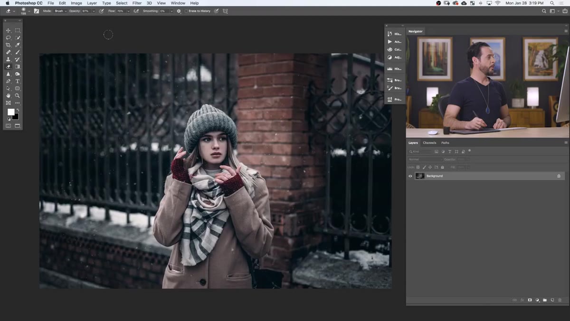The image size is (570, 321).
Task: Click the Flow 70% value field
Action: [x=121, y=11]
